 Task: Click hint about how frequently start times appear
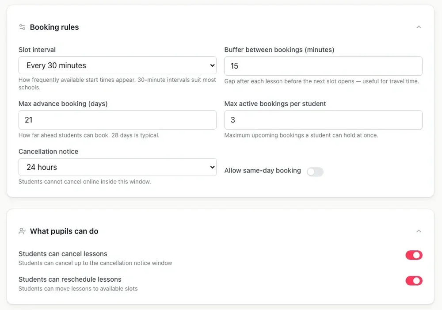(117, 84)
